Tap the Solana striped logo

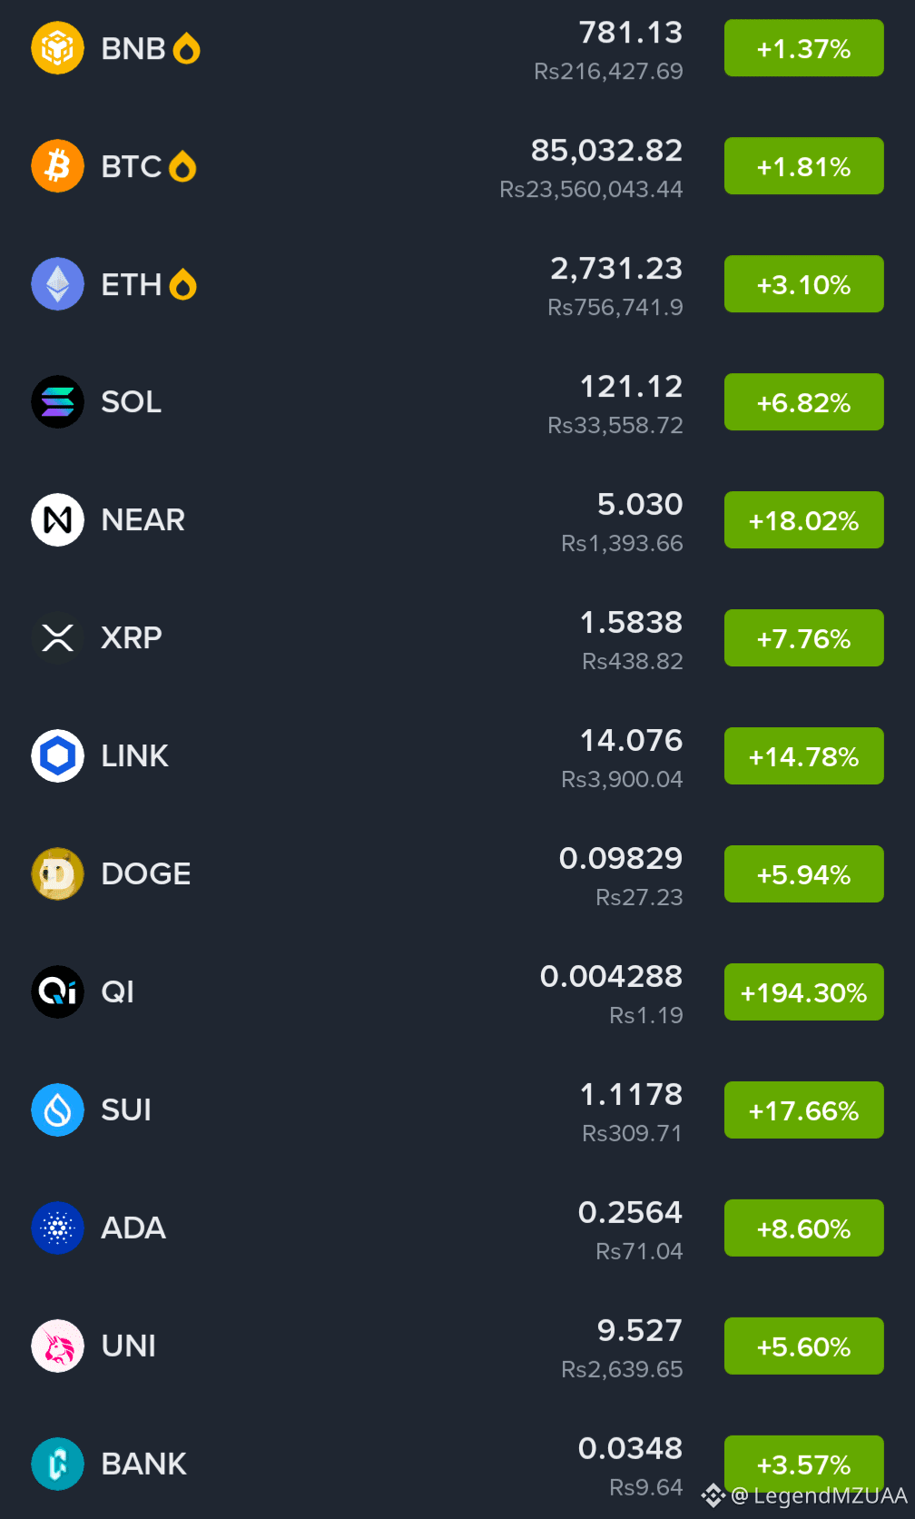[x=57, y=402]
